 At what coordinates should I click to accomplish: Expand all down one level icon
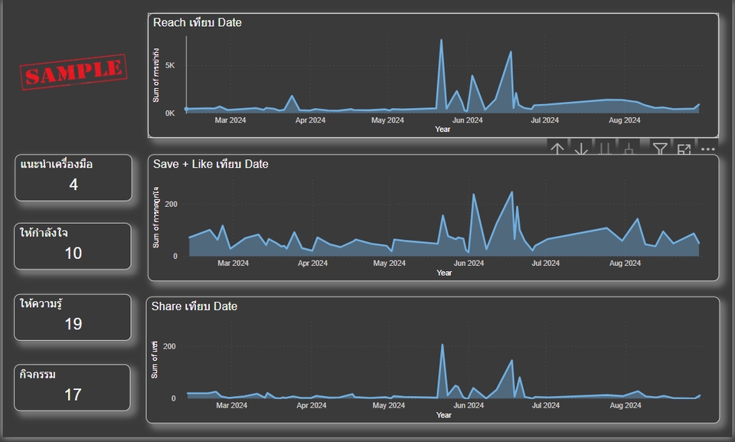[629, 149]
